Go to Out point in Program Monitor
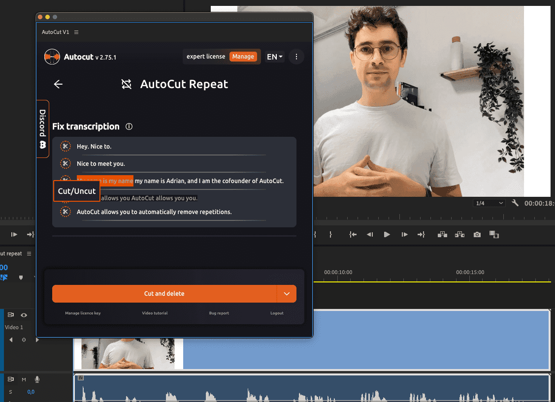The image size is (555, 402). [421, 234]
